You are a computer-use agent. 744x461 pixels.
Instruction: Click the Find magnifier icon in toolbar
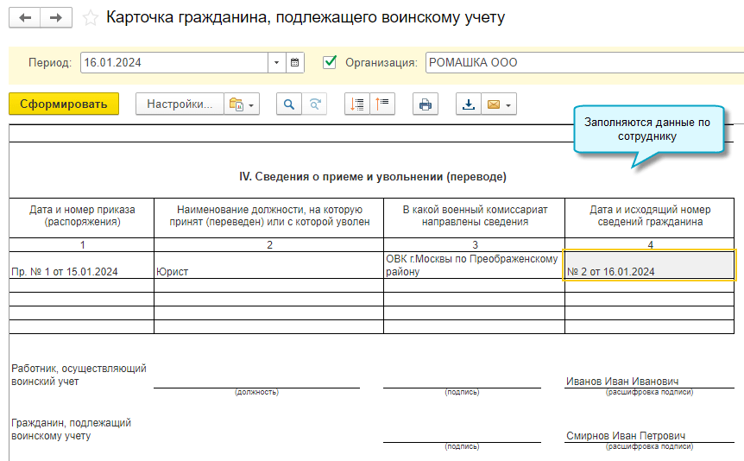point(289,104)
